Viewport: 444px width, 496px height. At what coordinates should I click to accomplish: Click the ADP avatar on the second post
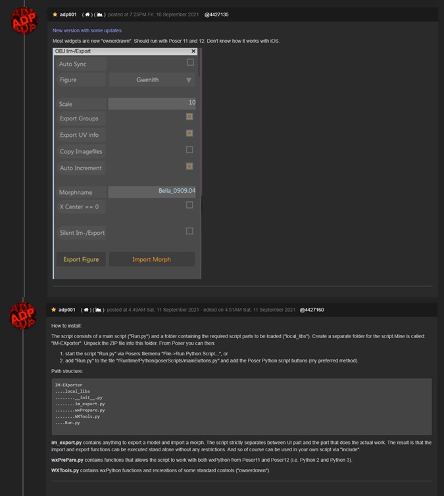click(x=24, y=316)
